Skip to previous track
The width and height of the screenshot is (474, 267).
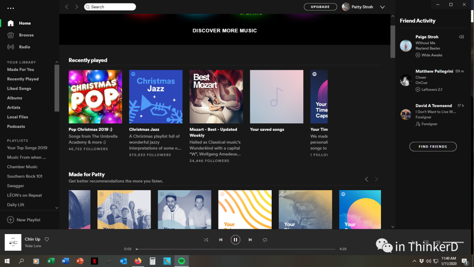(x=221, y=240)
